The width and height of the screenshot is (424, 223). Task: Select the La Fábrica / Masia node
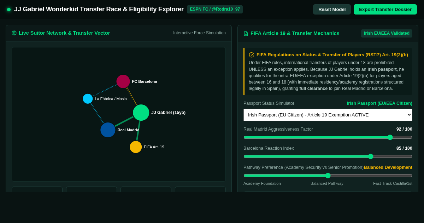tap(88, 99)
